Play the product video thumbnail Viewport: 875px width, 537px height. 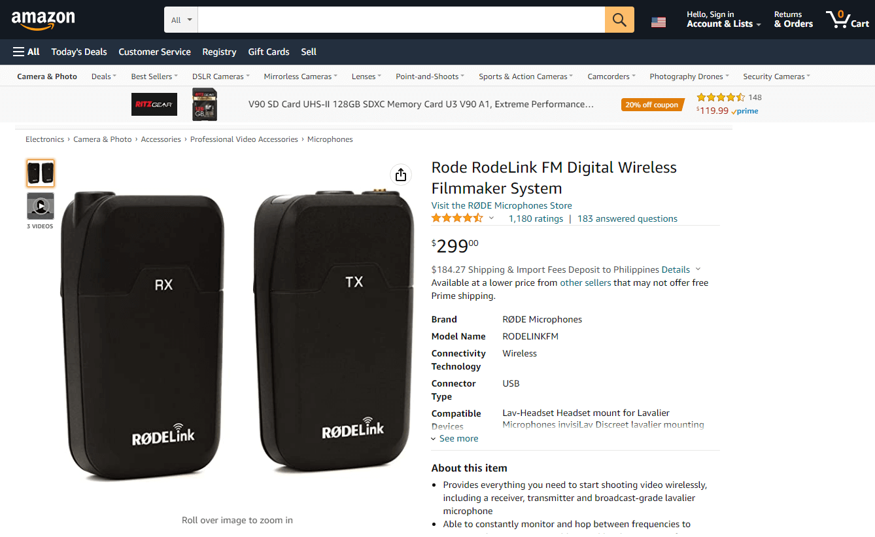tap(41, 207)
